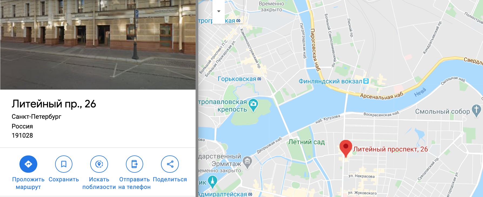Click the Сохранить label
This screenshot has width=483, height=197.
pyautogui.click(x=64, y=179)
